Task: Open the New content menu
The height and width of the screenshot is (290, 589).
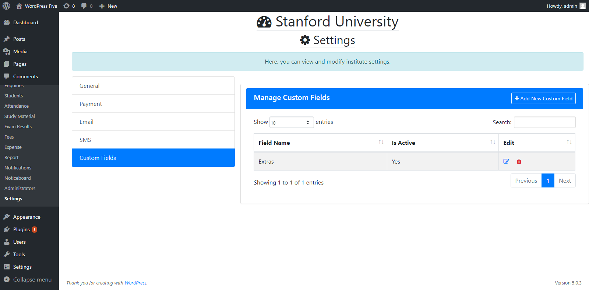Action: pyautogui.click(x=108, y=6)
